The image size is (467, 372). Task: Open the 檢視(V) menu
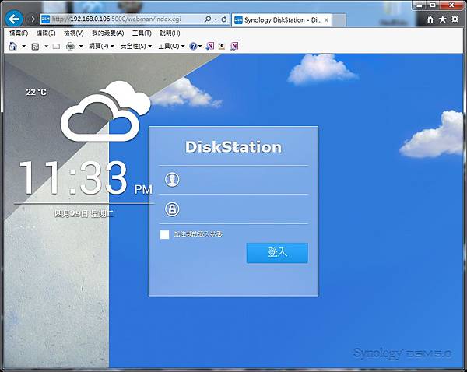click(x=74, y=33)
